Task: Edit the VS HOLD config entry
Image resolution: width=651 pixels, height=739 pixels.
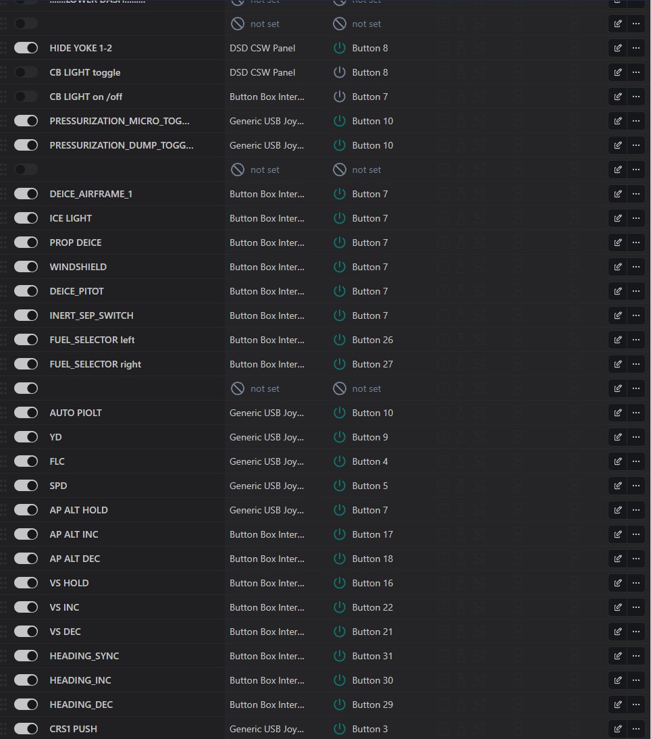Action: click(617, 583)
